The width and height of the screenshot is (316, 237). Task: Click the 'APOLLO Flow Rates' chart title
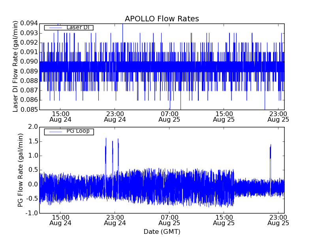click(162, 19)
